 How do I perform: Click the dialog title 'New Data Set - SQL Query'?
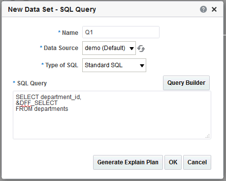52,9
